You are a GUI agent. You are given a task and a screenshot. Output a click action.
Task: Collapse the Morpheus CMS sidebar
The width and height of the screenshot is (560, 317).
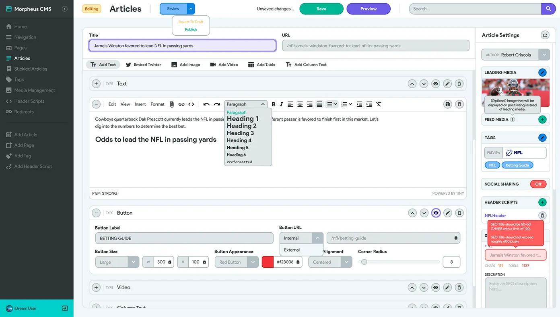click(64, 9)
